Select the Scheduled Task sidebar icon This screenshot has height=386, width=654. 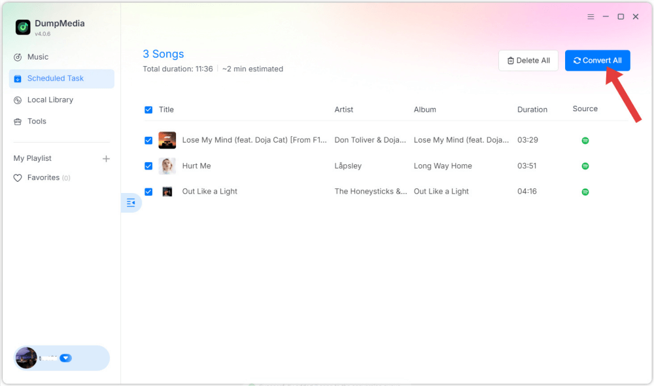[x=16, y=79]
